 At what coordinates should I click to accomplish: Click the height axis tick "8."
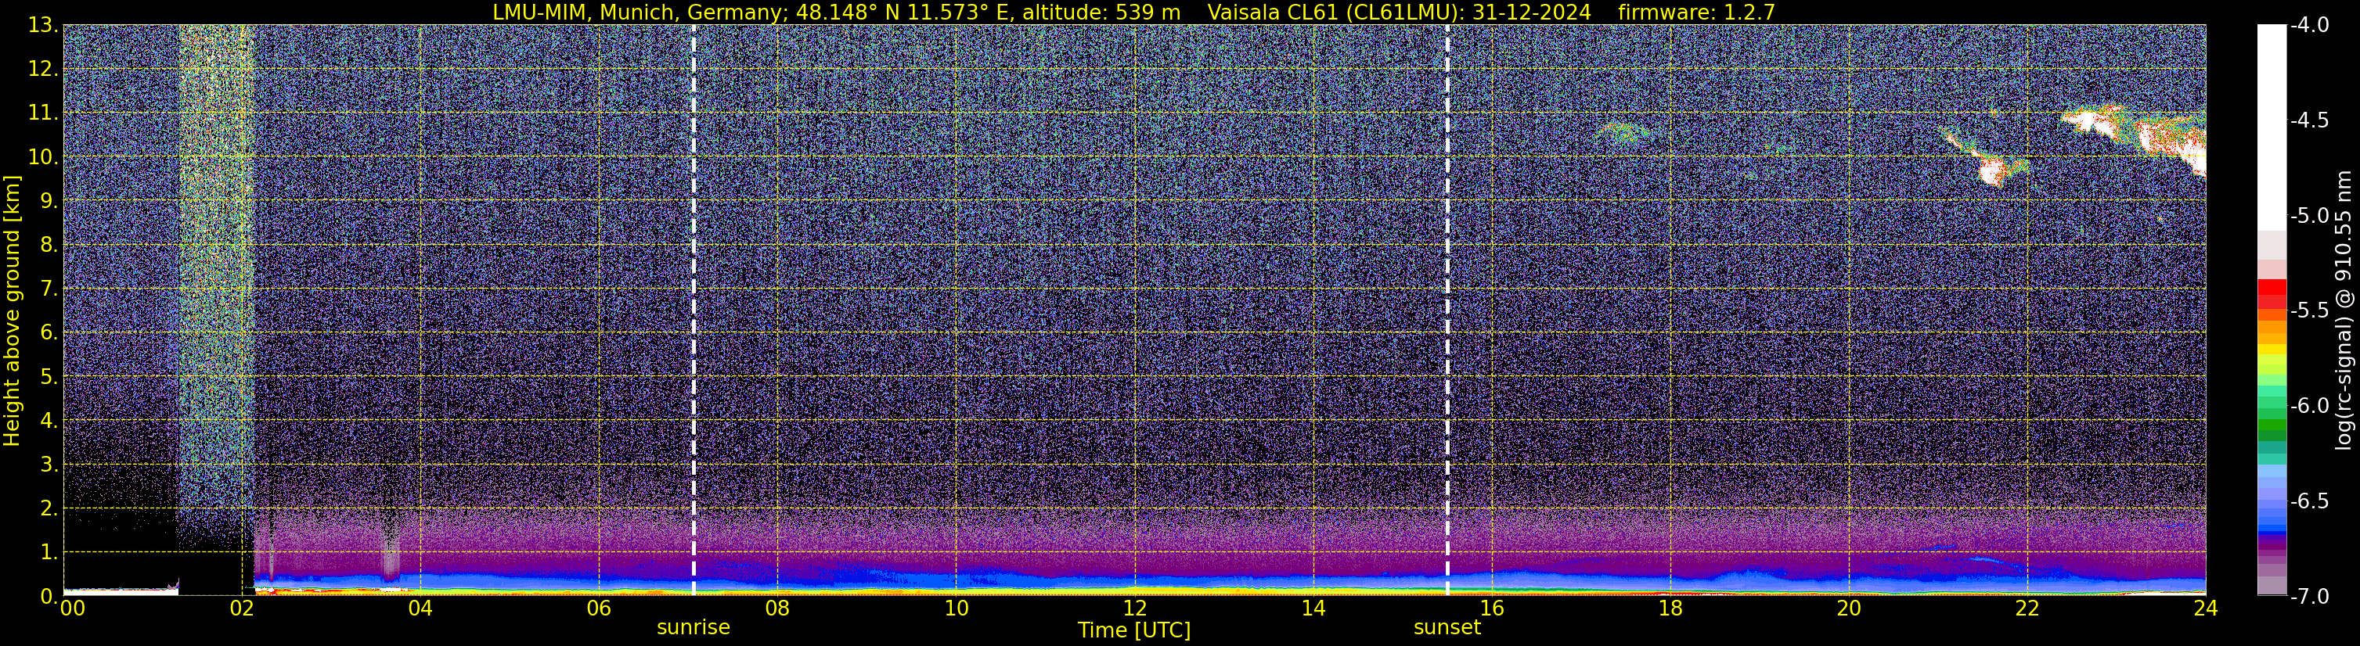[x=49, y=246]
